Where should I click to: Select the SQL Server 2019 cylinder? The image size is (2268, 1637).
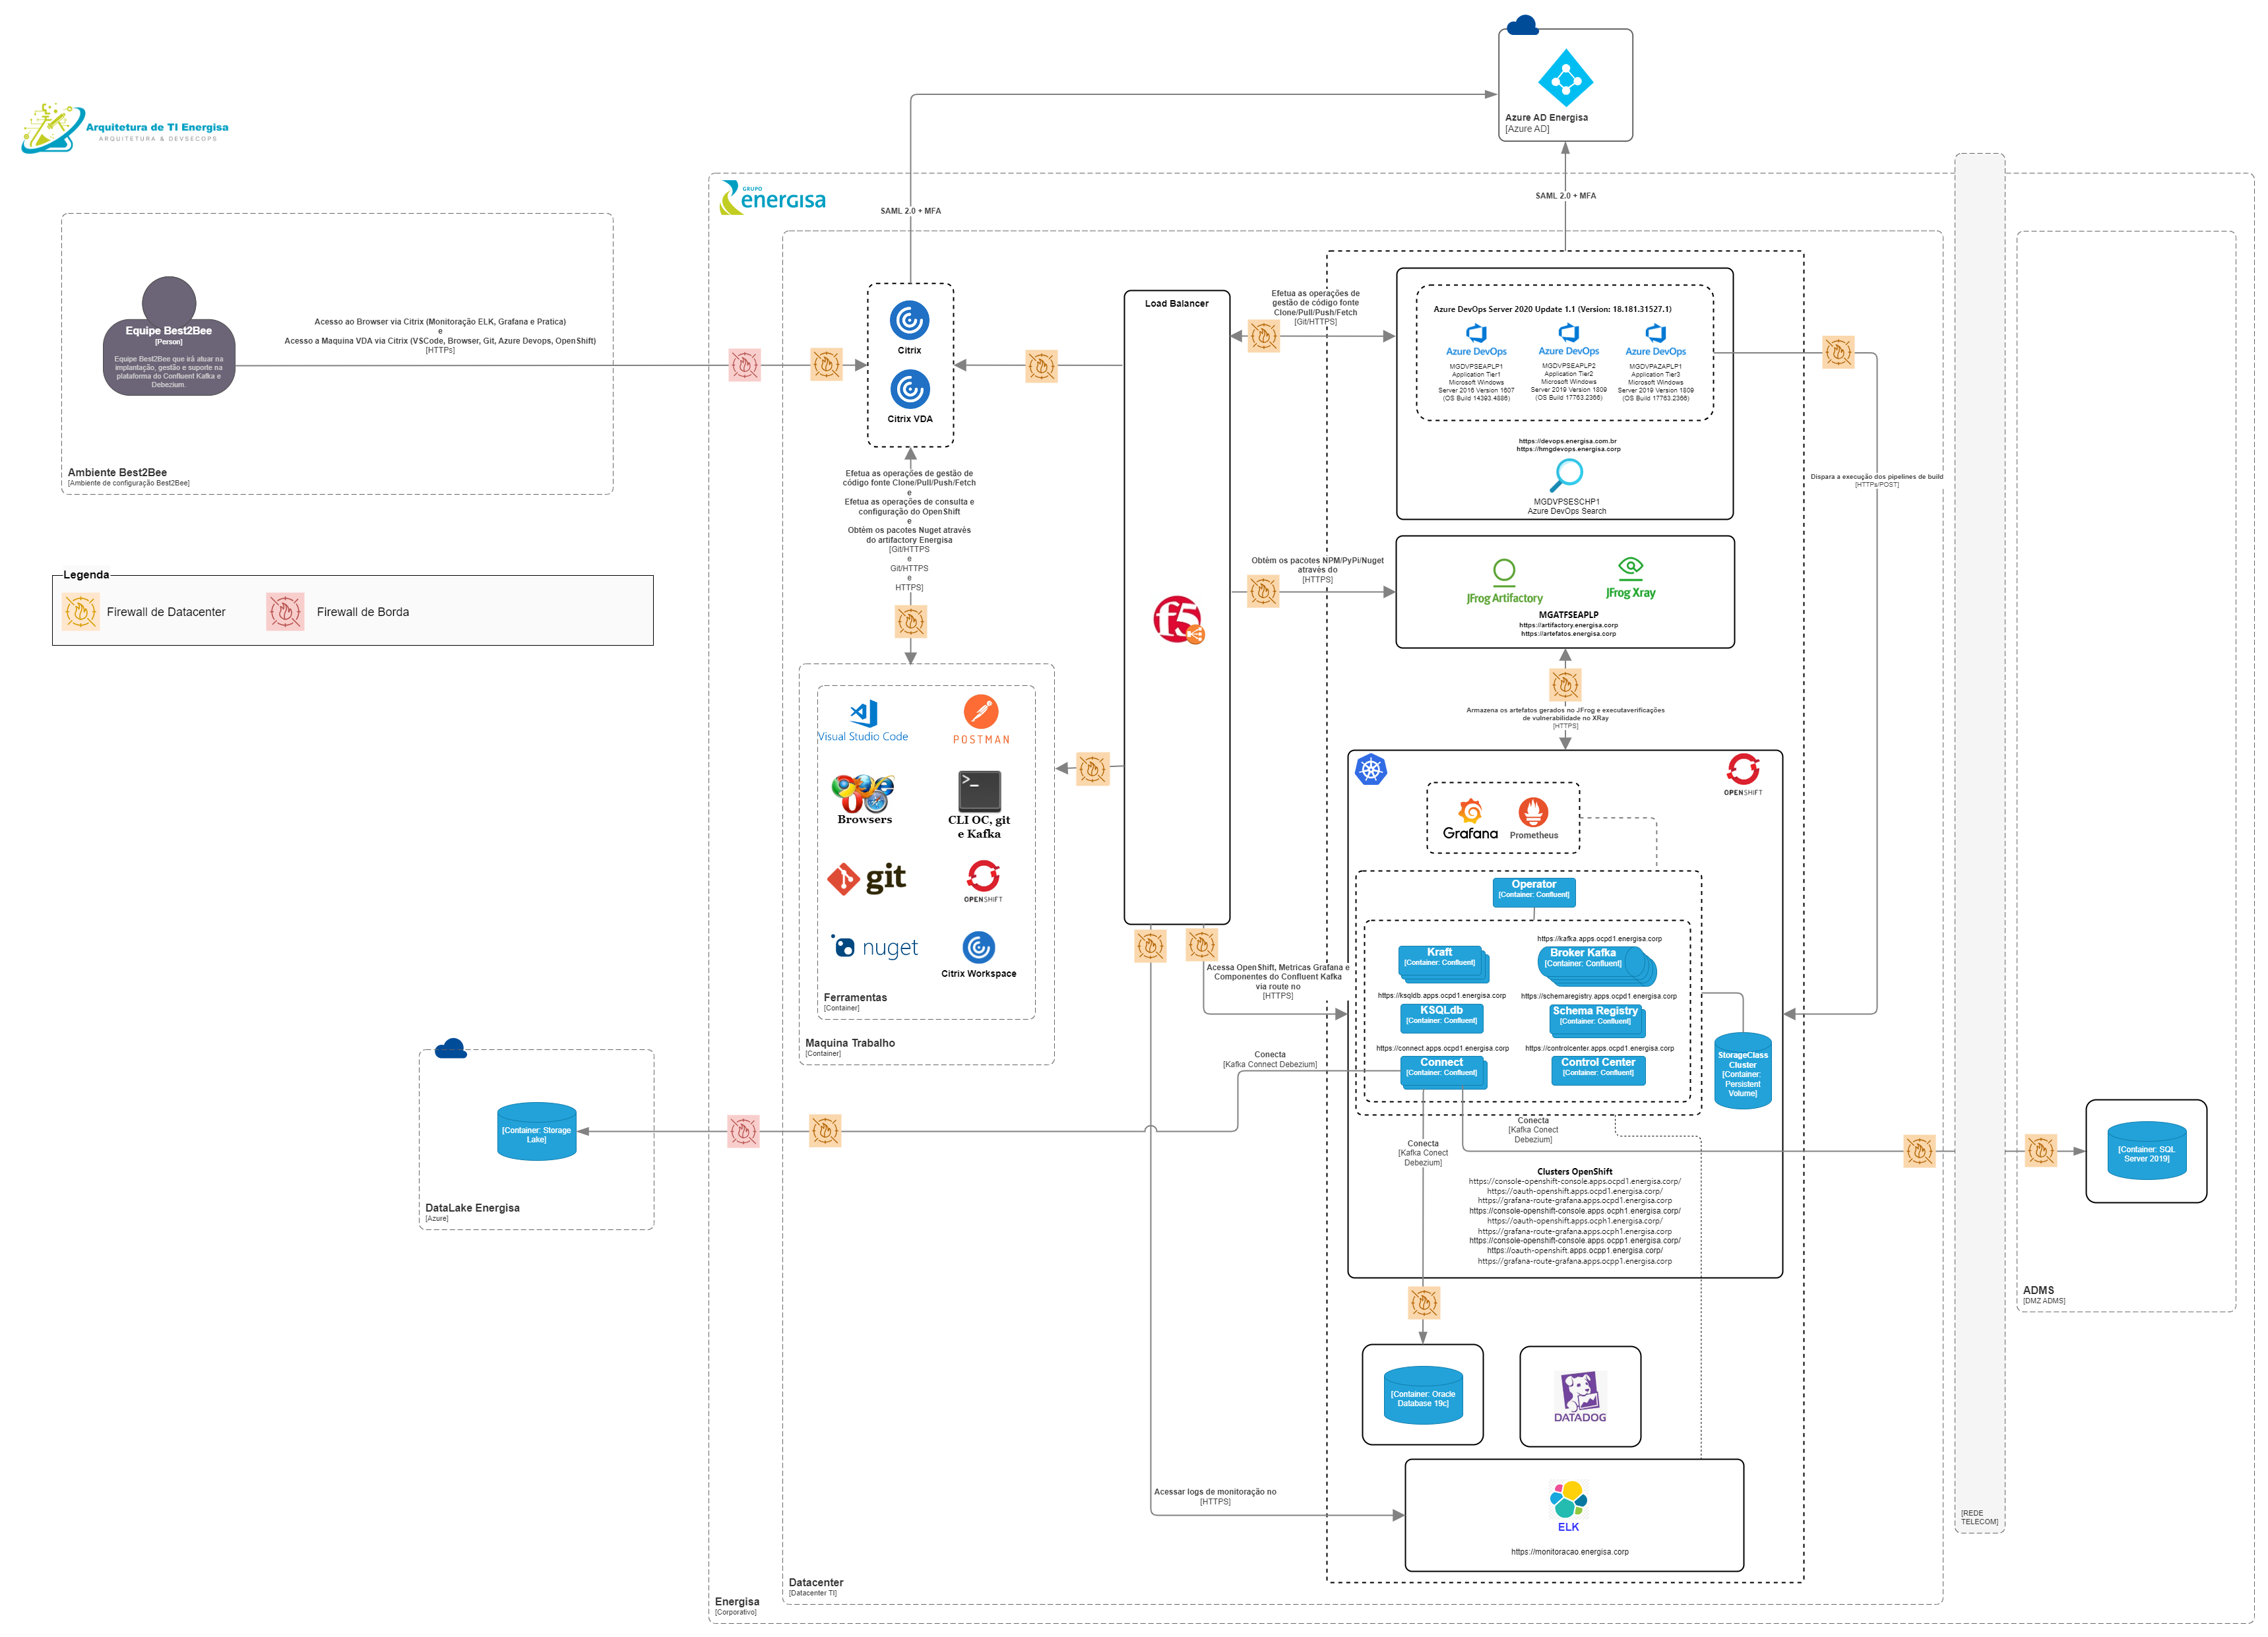2146,1150
